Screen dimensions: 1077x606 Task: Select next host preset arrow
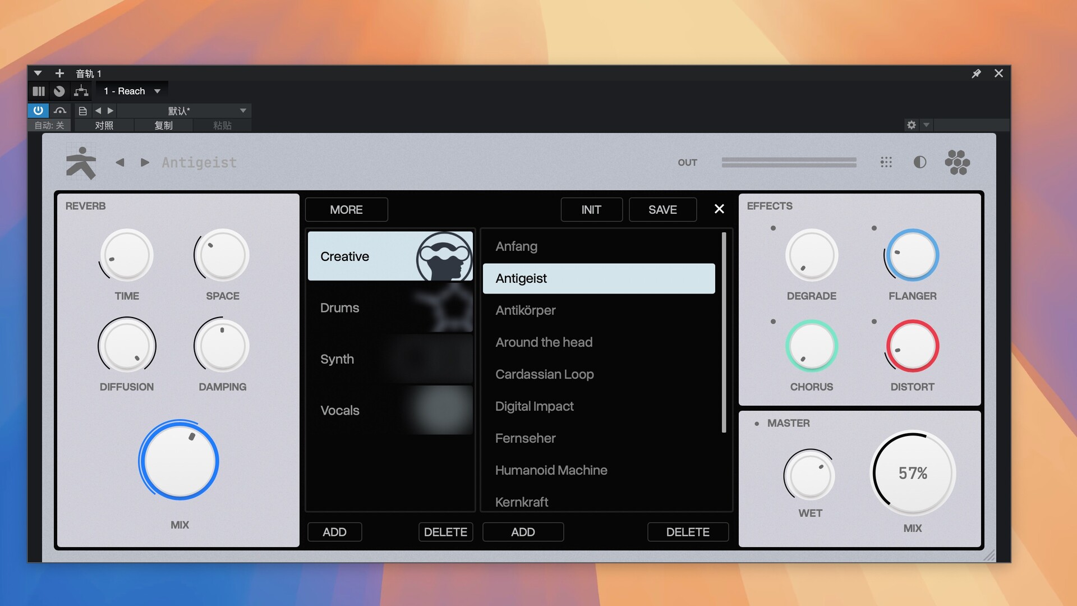[x=111, y=111]
